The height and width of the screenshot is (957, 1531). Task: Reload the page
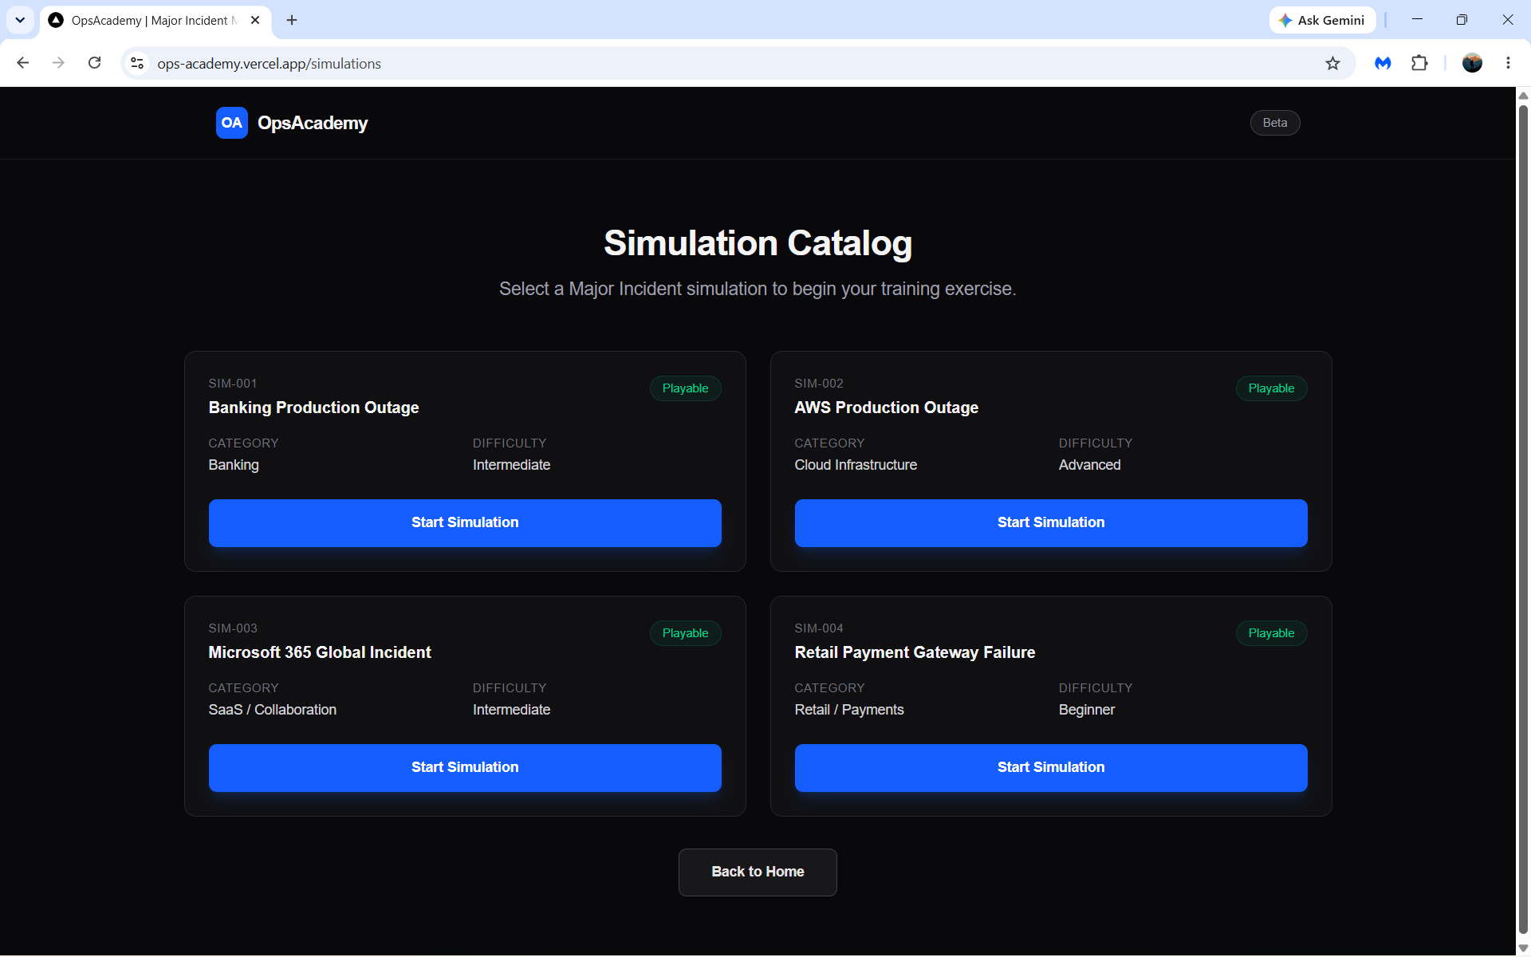click(94, 63)
